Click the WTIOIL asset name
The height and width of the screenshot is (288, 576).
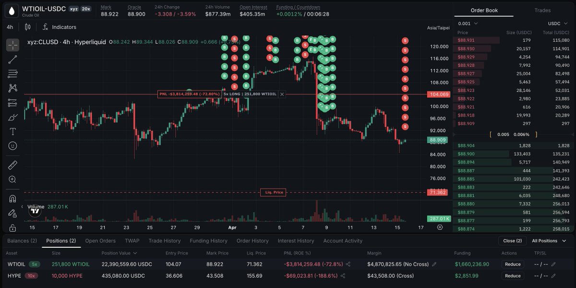tap(16, 264)
